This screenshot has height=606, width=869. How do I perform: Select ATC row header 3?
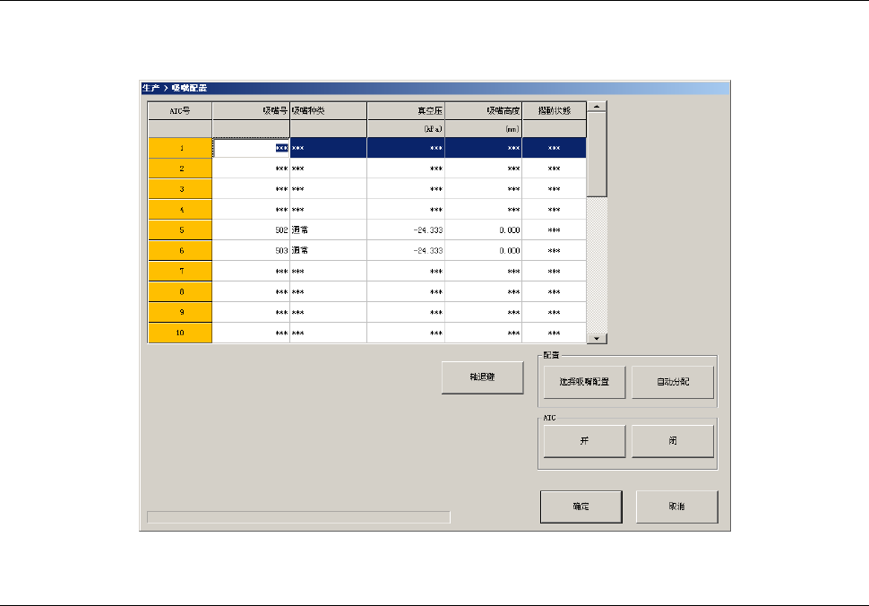pos(180,189)
